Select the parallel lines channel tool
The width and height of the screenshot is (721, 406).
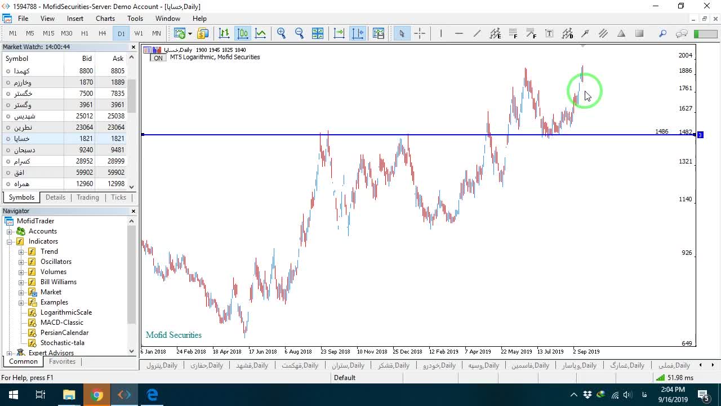click(x=603, y=33)
